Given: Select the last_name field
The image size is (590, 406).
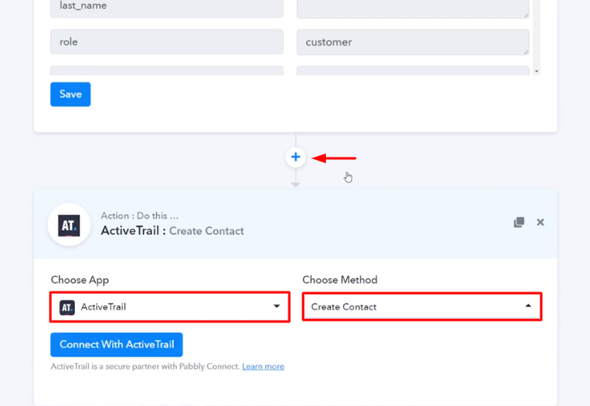Looking at the screenshot, I should [167, 8].
